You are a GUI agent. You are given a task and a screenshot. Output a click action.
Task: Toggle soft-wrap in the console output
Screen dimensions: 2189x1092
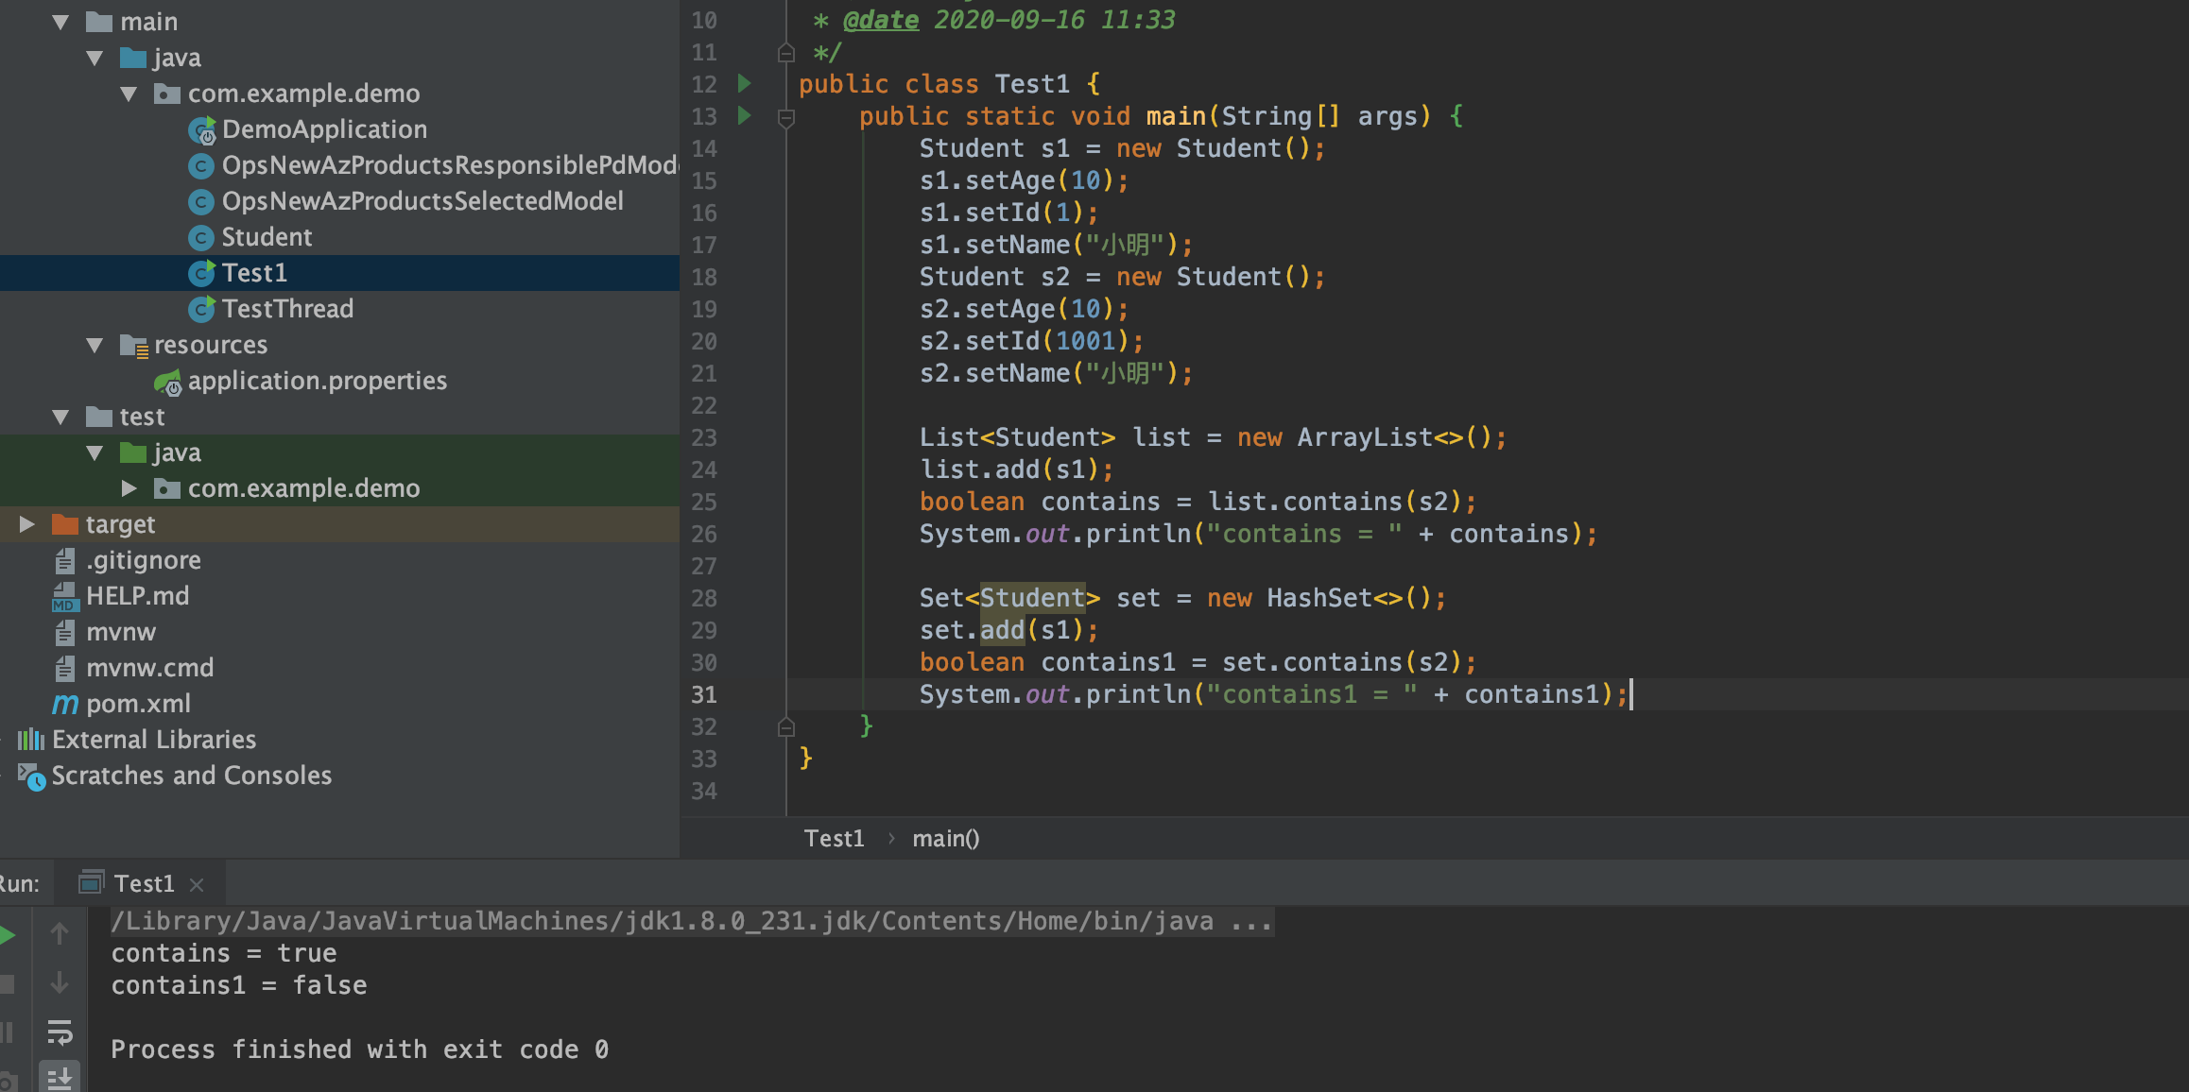pos(60,1032)
